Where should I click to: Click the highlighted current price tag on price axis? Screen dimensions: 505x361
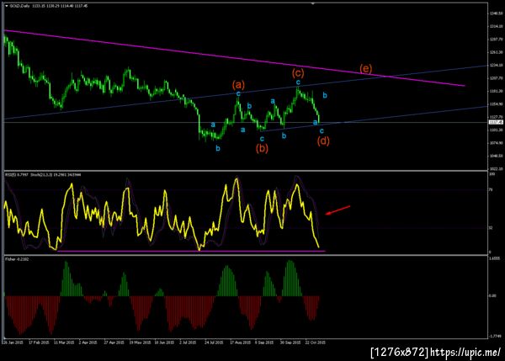click(x=496, y=122)
